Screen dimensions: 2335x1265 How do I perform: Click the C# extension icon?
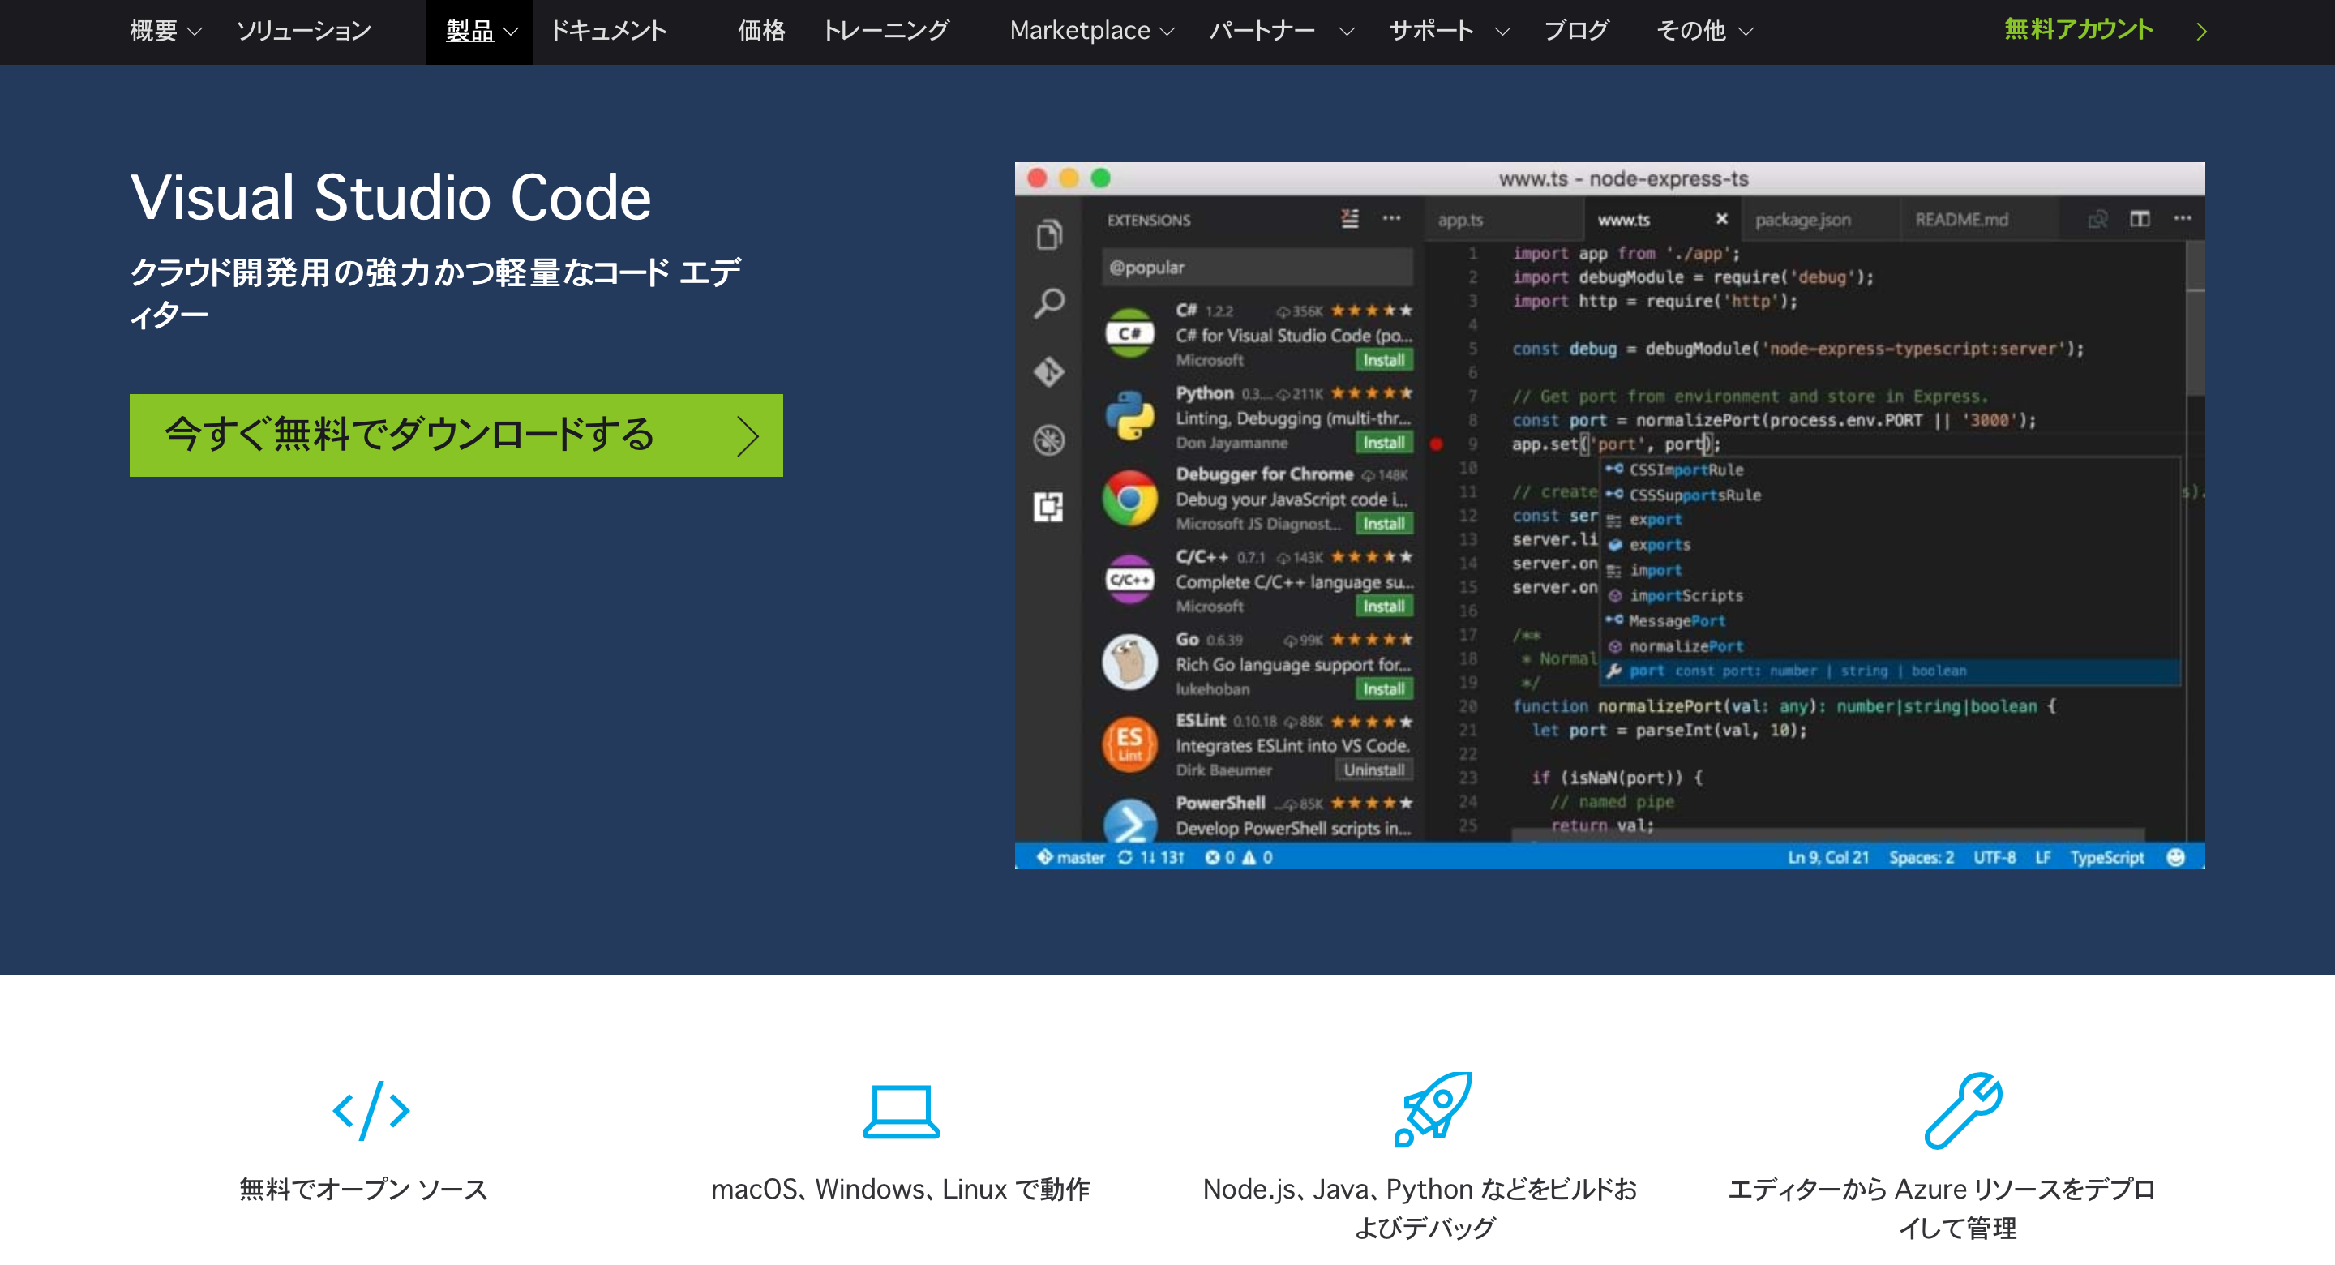click(1129, 334)
